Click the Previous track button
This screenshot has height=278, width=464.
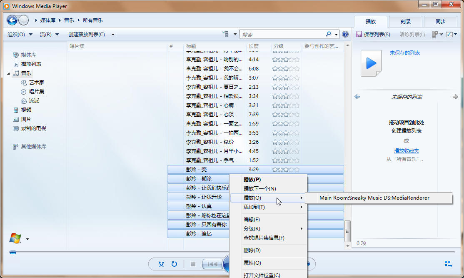click(212, 264)
